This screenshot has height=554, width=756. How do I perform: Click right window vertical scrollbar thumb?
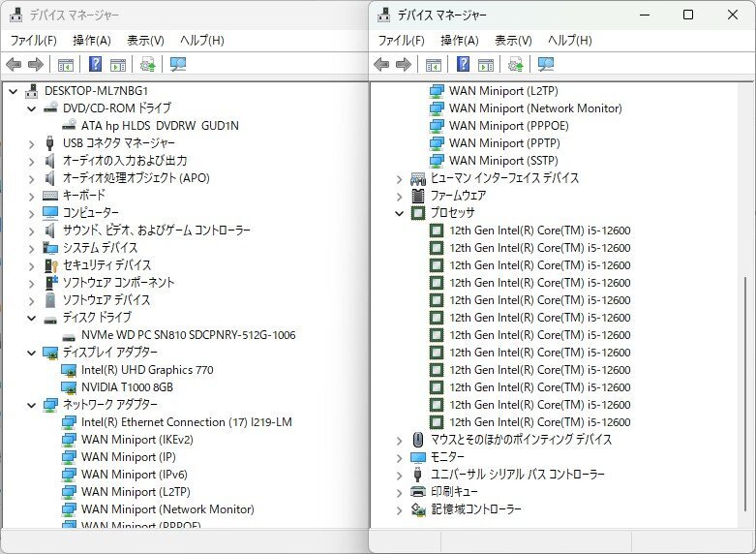746,393
